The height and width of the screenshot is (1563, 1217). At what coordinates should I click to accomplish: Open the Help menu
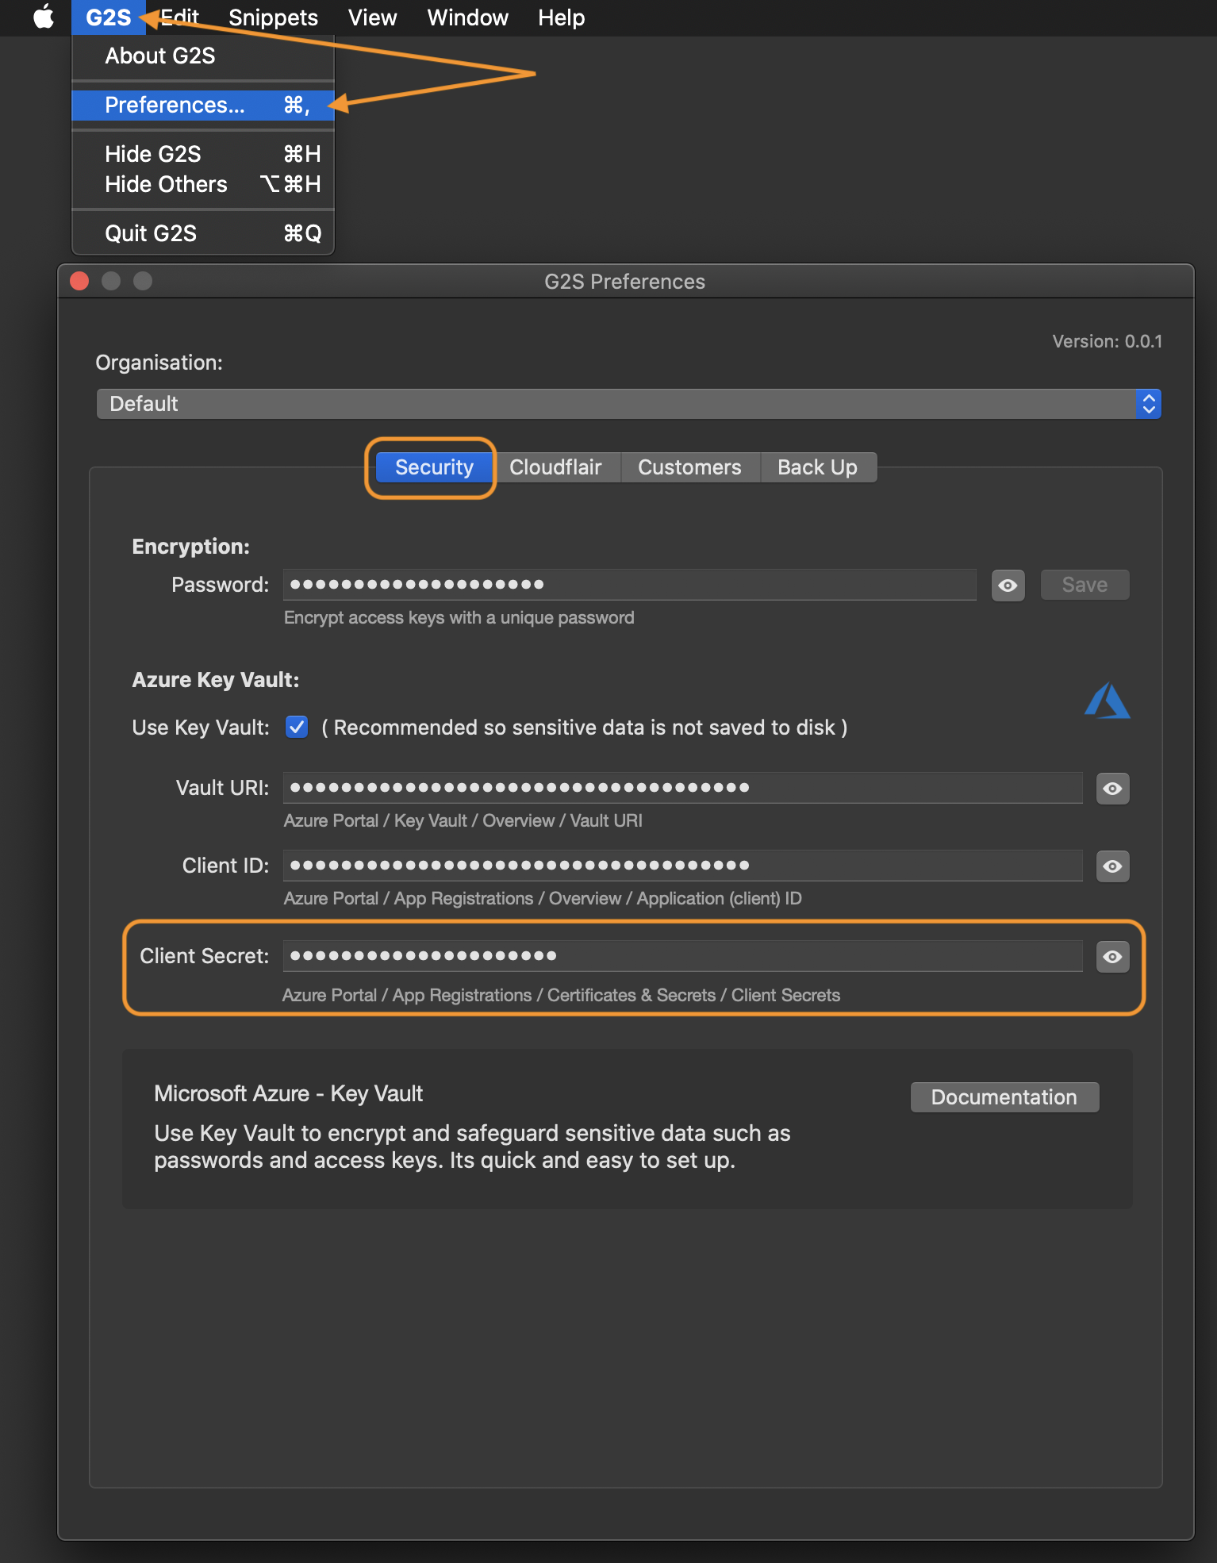tap(561, 17)
